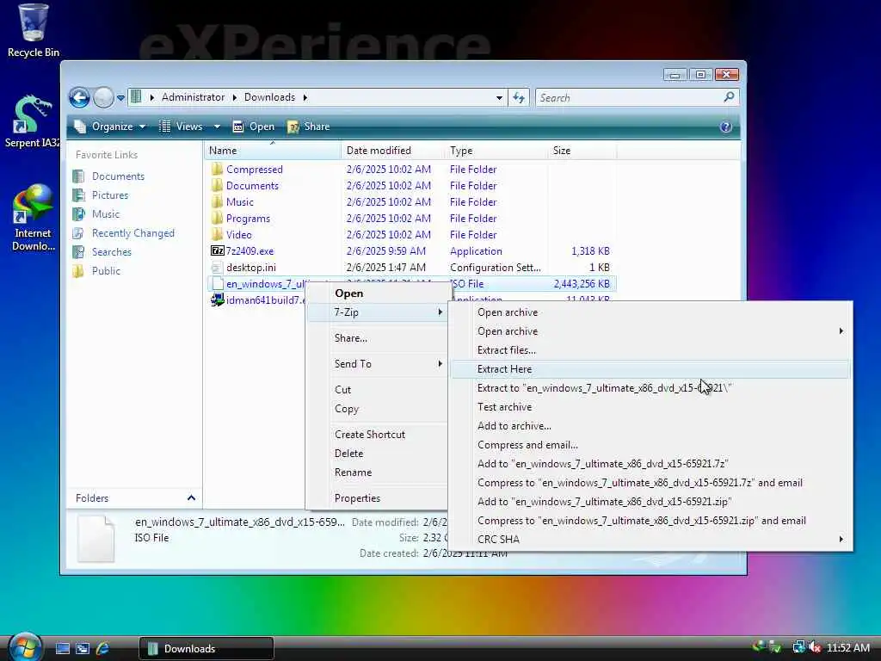Choose Add to "...x15-65921.zip" option
The width and height of the screenshot is (881, 661).
coord(650,502)
